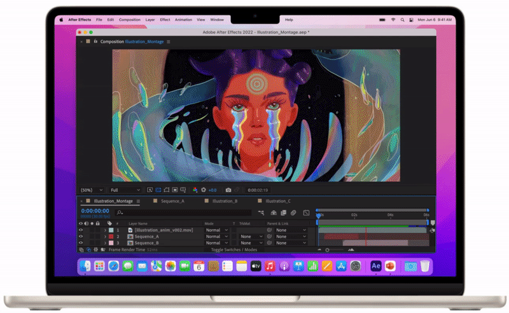Image resolution: width=509 pixels, height=313 pixels.
Task: Click the Motion Blur enable icon in timeline
Action: coord(293,212)
